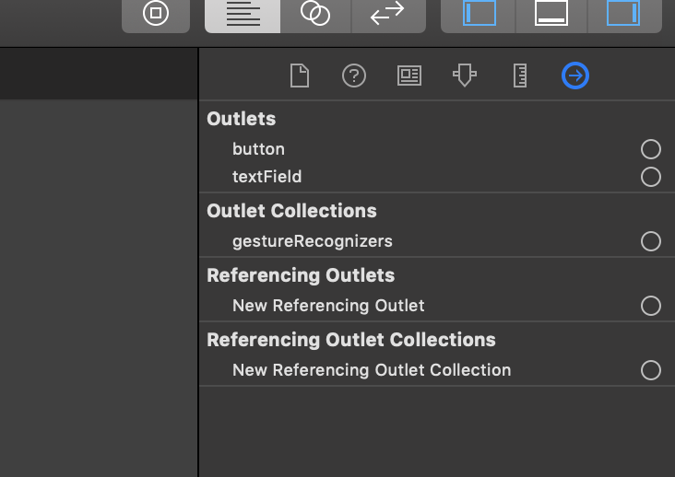The image size is (675, 477).
Task: Open the File inspector tab
Action: (x=300, y=76)
